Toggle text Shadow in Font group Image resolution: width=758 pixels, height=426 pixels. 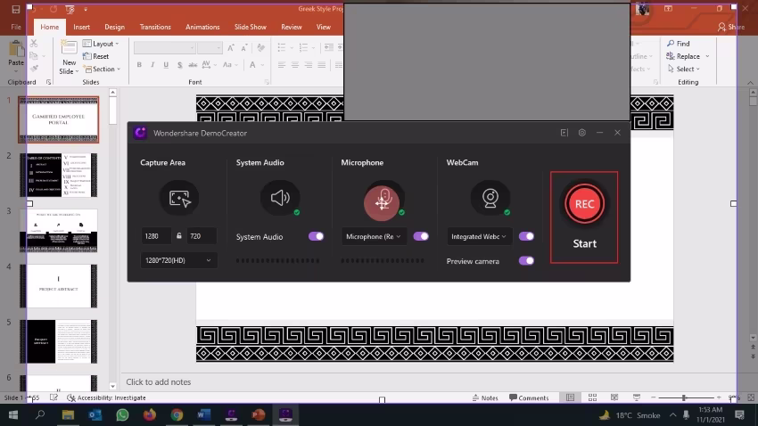point(179,65)
